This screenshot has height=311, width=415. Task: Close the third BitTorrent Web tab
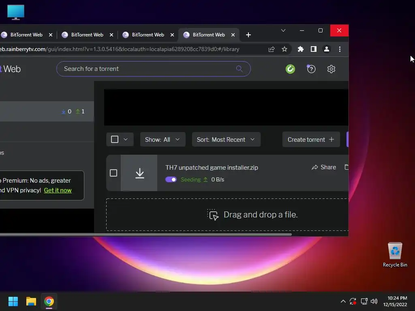coord(172,35)
